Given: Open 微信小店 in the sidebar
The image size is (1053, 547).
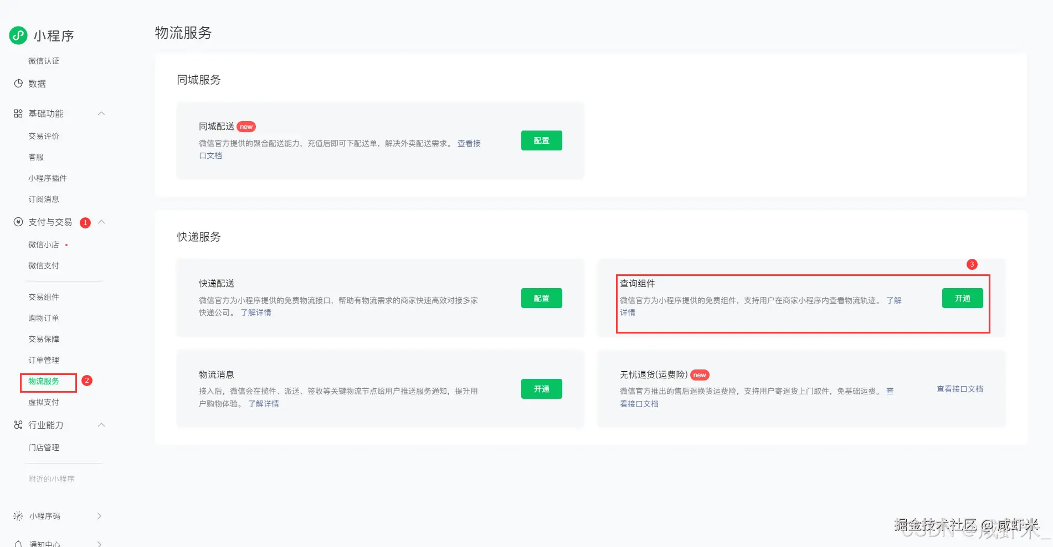Looking at the screenshot, I should [44, 244].
